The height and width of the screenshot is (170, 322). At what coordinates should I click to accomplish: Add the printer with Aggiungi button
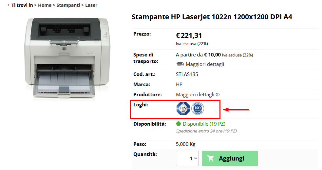pyautogui.click(x=230, y=158)
